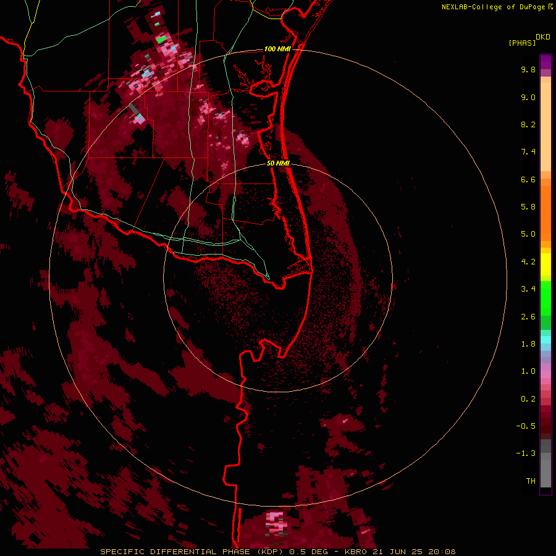Click the 0.2 legend value
Screen dimensions: 556x556
[x=528, y=399]
